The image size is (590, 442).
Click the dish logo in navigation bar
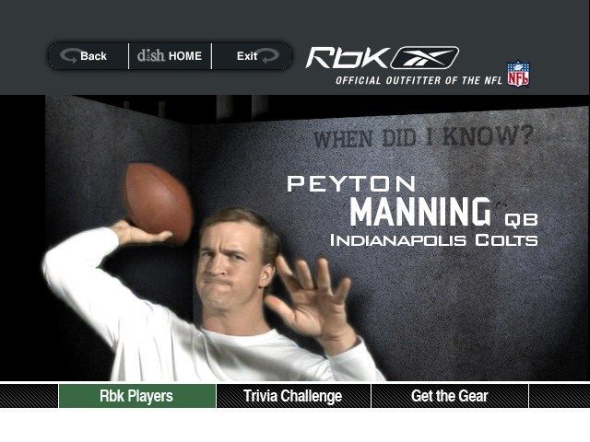click(x=151, y=55)
